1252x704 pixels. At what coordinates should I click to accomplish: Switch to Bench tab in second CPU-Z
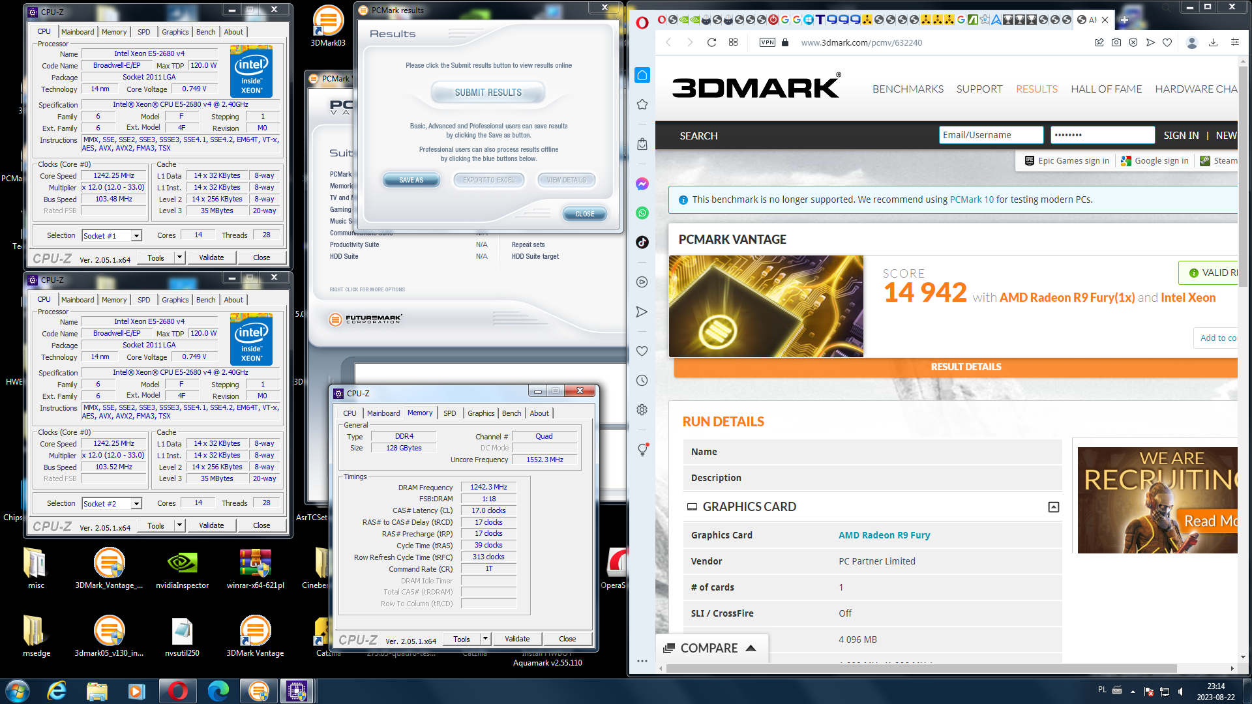[205, 300]
